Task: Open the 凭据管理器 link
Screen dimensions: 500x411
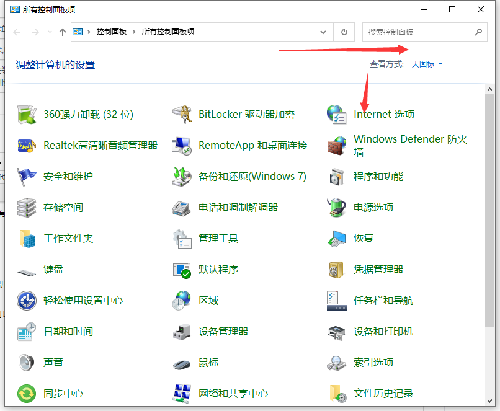Action: (378, 270)
